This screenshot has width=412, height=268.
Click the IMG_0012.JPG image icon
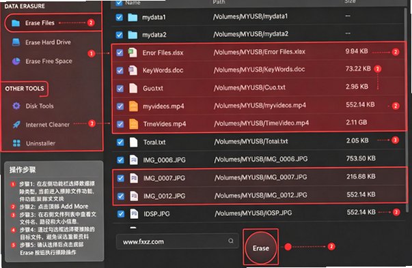(134, 196)
